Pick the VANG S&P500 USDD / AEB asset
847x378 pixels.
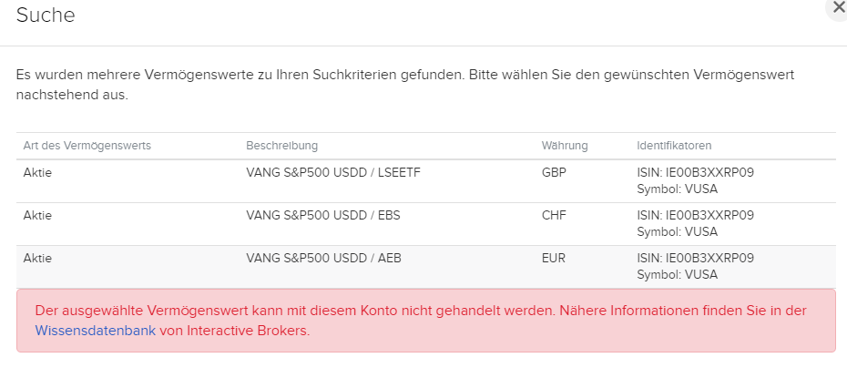(323, 258)
